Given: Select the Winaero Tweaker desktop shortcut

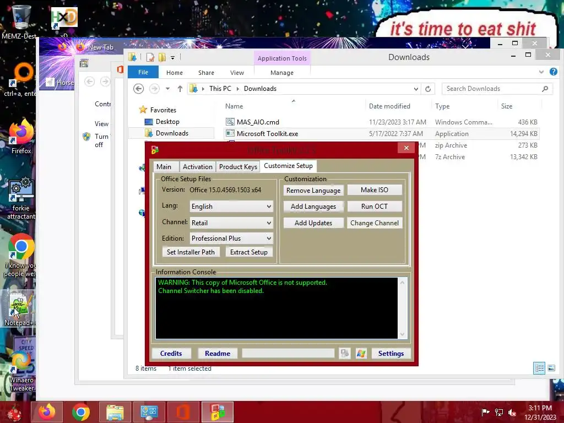Looking at the screenshot, I should [x=21, y=371].
